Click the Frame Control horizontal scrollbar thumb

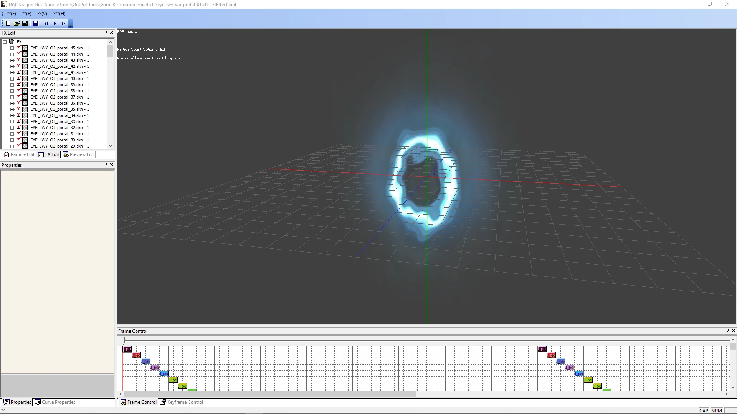[x=269, y=394]
